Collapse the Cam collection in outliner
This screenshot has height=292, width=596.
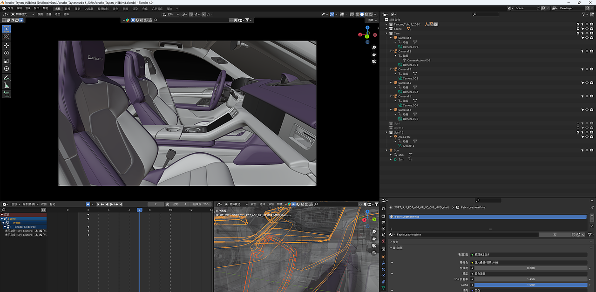pos(386,34)
